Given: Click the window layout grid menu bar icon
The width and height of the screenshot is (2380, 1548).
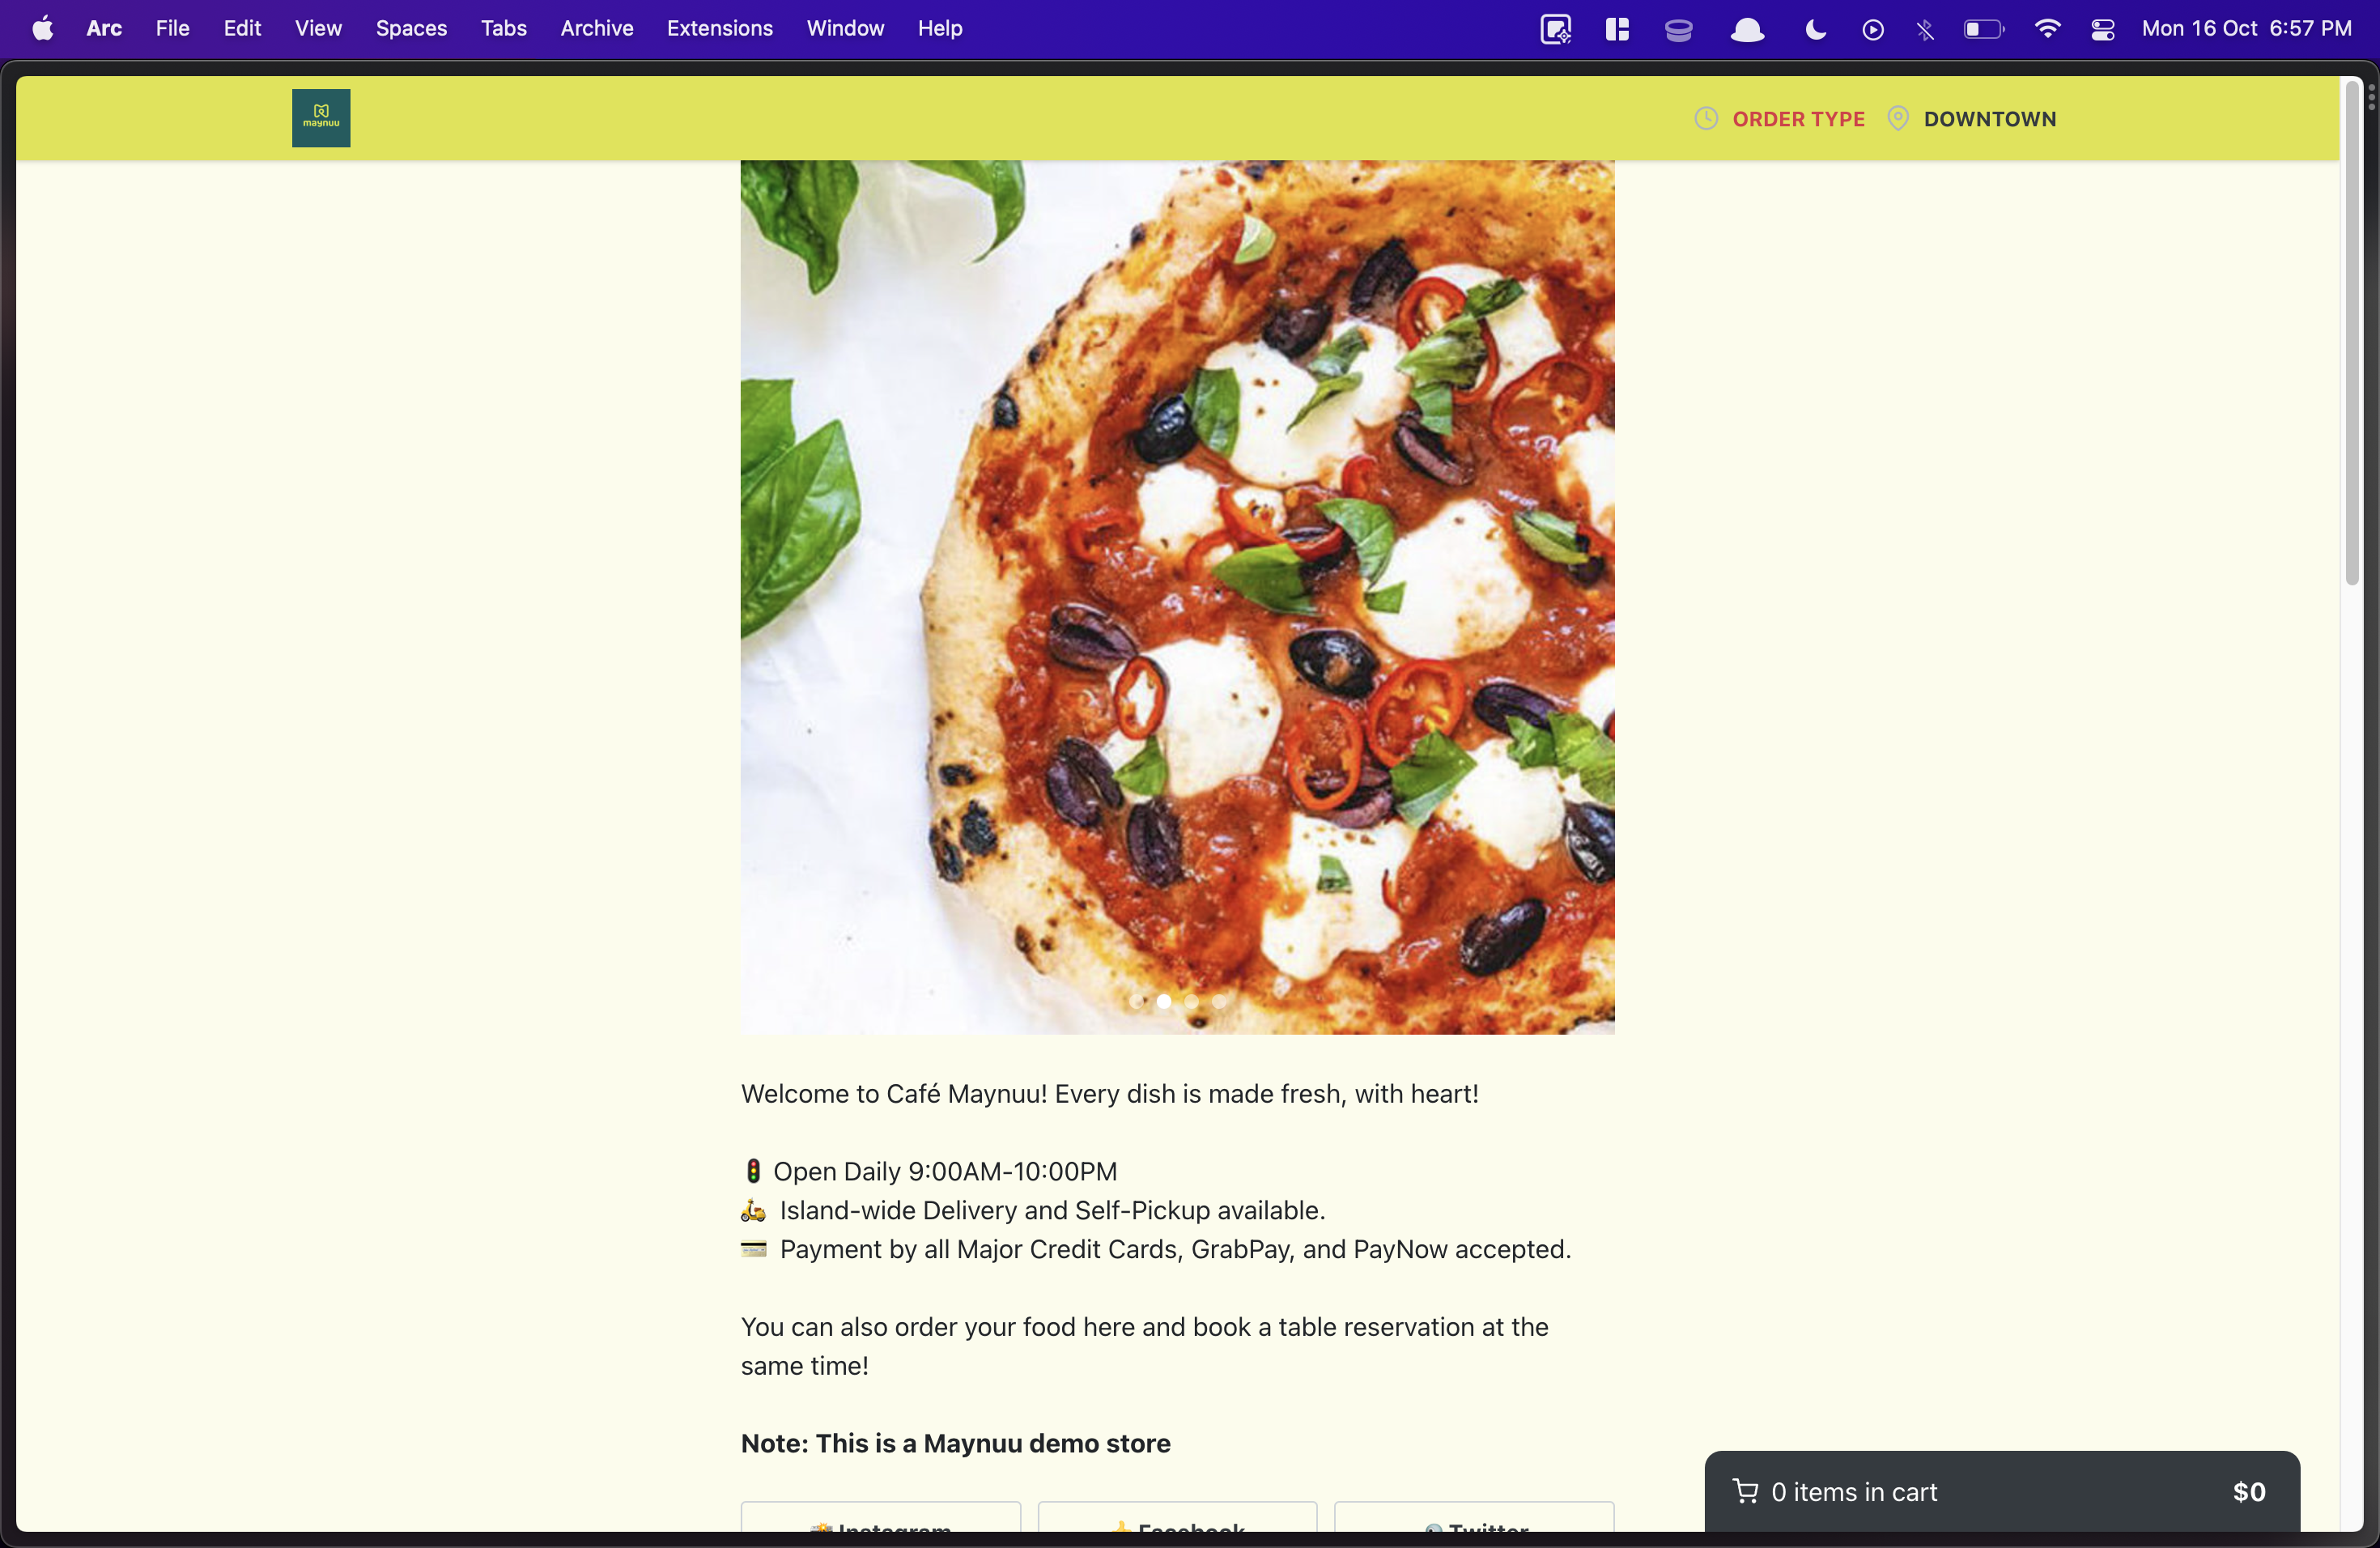Looking at the screenshot, I should click(x=1617, y=29).
